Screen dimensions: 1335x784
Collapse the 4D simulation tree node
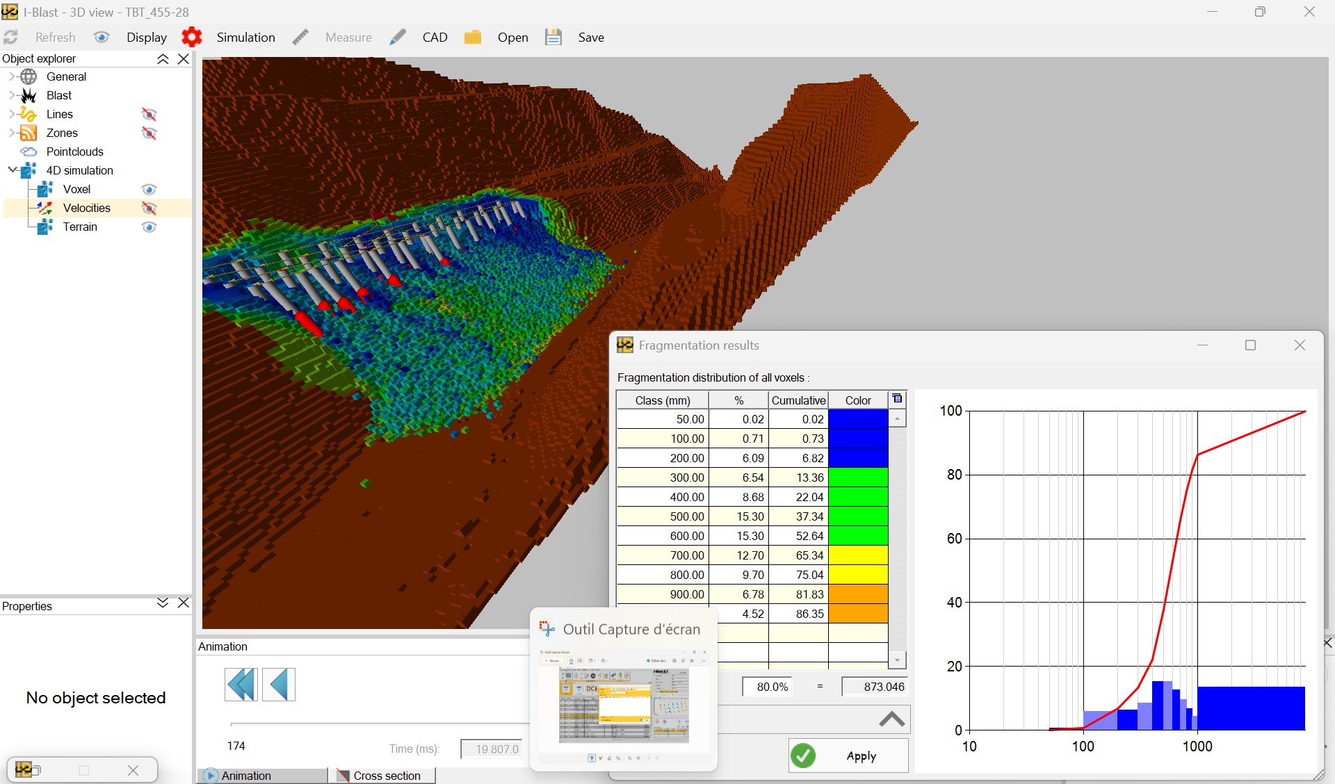pyautogui.click(x=12, y=170)
